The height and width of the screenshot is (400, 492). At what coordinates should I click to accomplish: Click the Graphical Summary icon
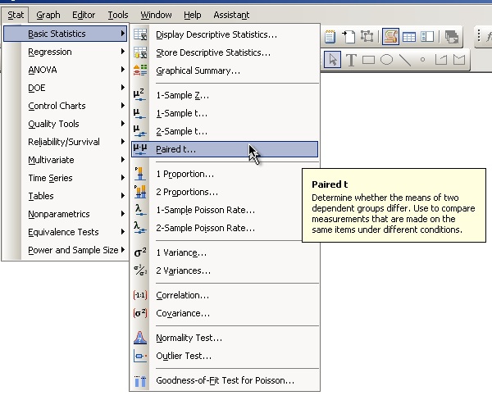click(140, 70)
